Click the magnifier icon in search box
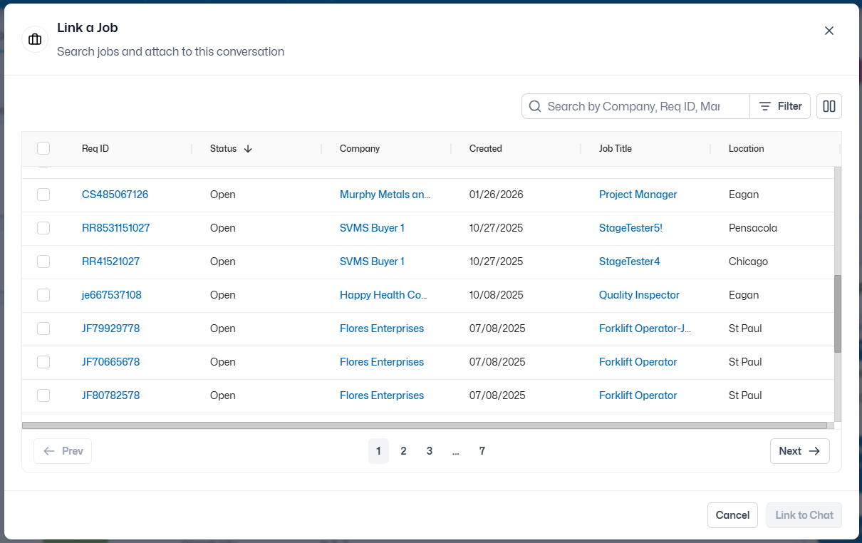Viewport: 862px width, 543px height. click(x=535, y=106)
